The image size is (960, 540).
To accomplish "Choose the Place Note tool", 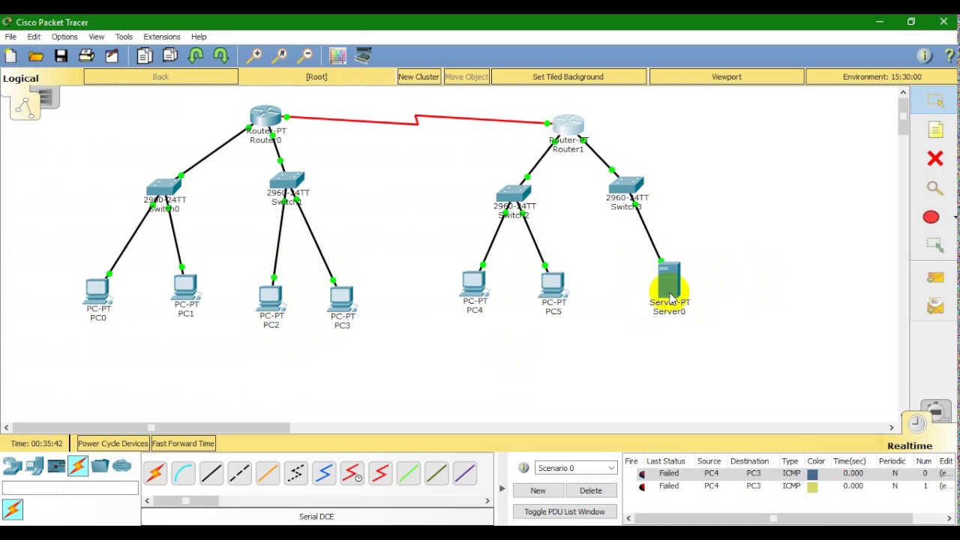I will pyautogui.click(x=934, y=130).
